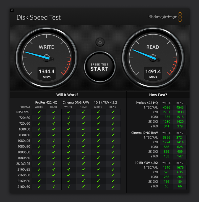Select the 2160p60 format row label

pos(24,187)
